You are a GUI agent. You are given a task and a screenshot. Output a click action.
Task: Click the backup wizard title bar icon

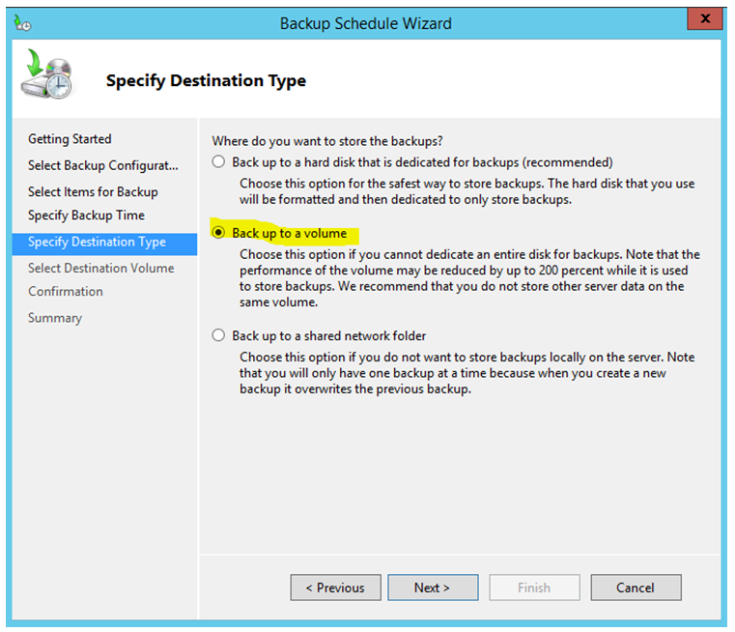point(22,22)
